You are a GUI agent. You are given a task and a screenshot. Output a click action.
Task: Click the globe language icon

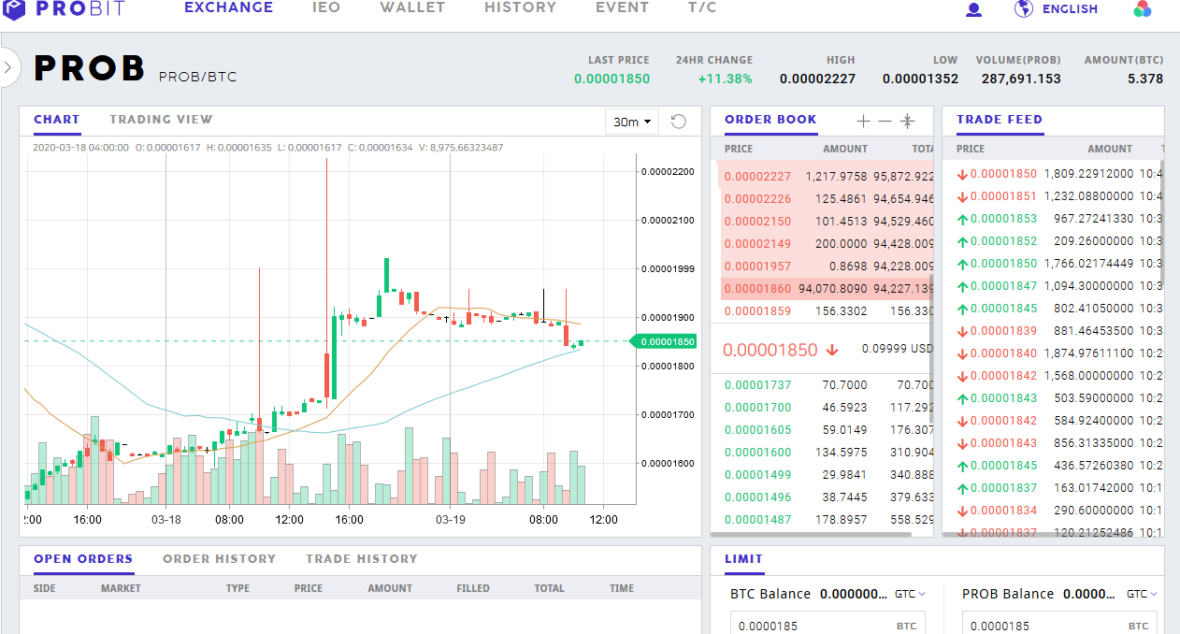tap(1024, 8)
